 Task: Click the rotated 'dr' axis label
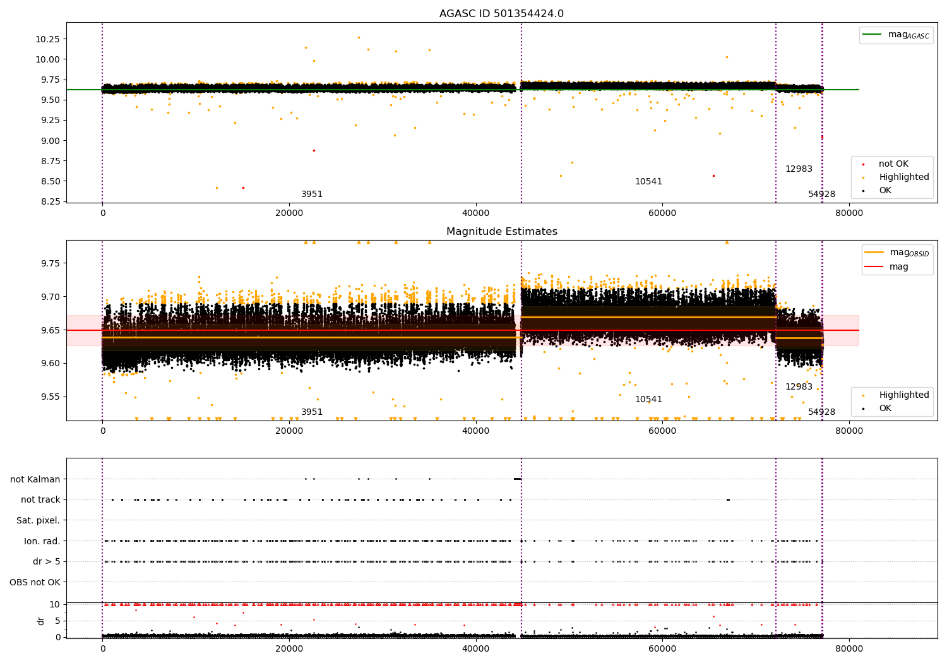point(41,621)
